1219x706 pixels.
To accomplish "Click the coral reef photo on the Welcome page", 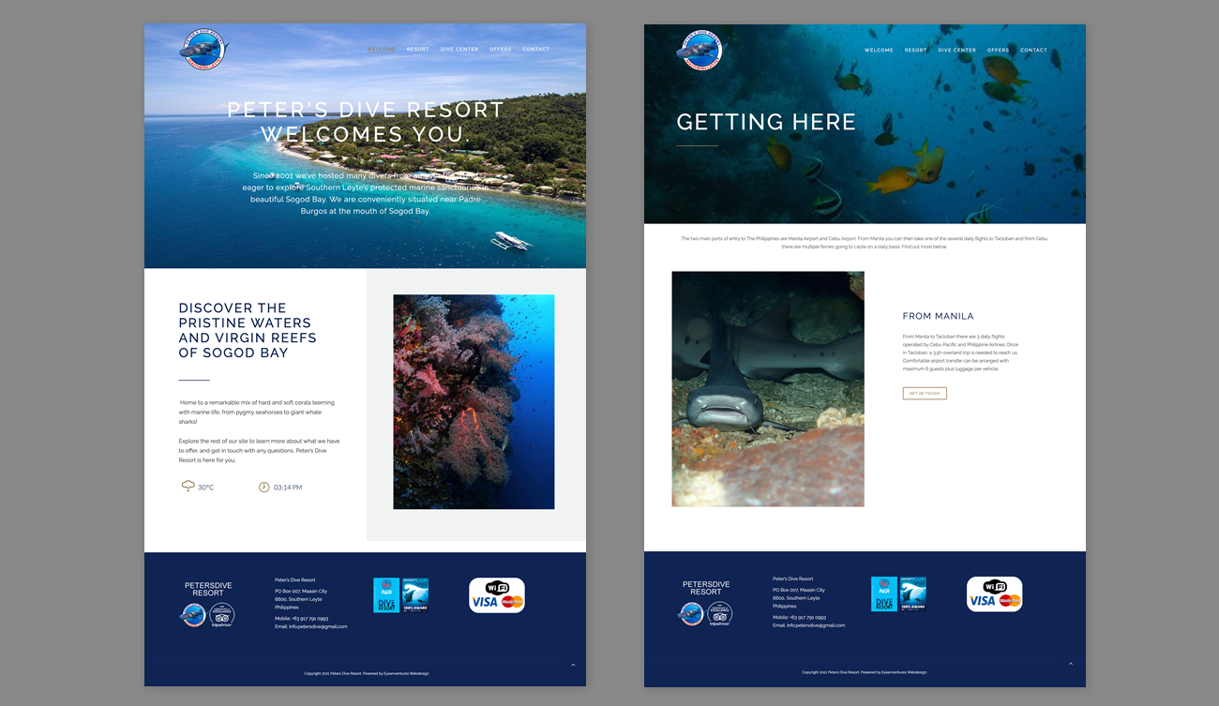I will [474, 401].
